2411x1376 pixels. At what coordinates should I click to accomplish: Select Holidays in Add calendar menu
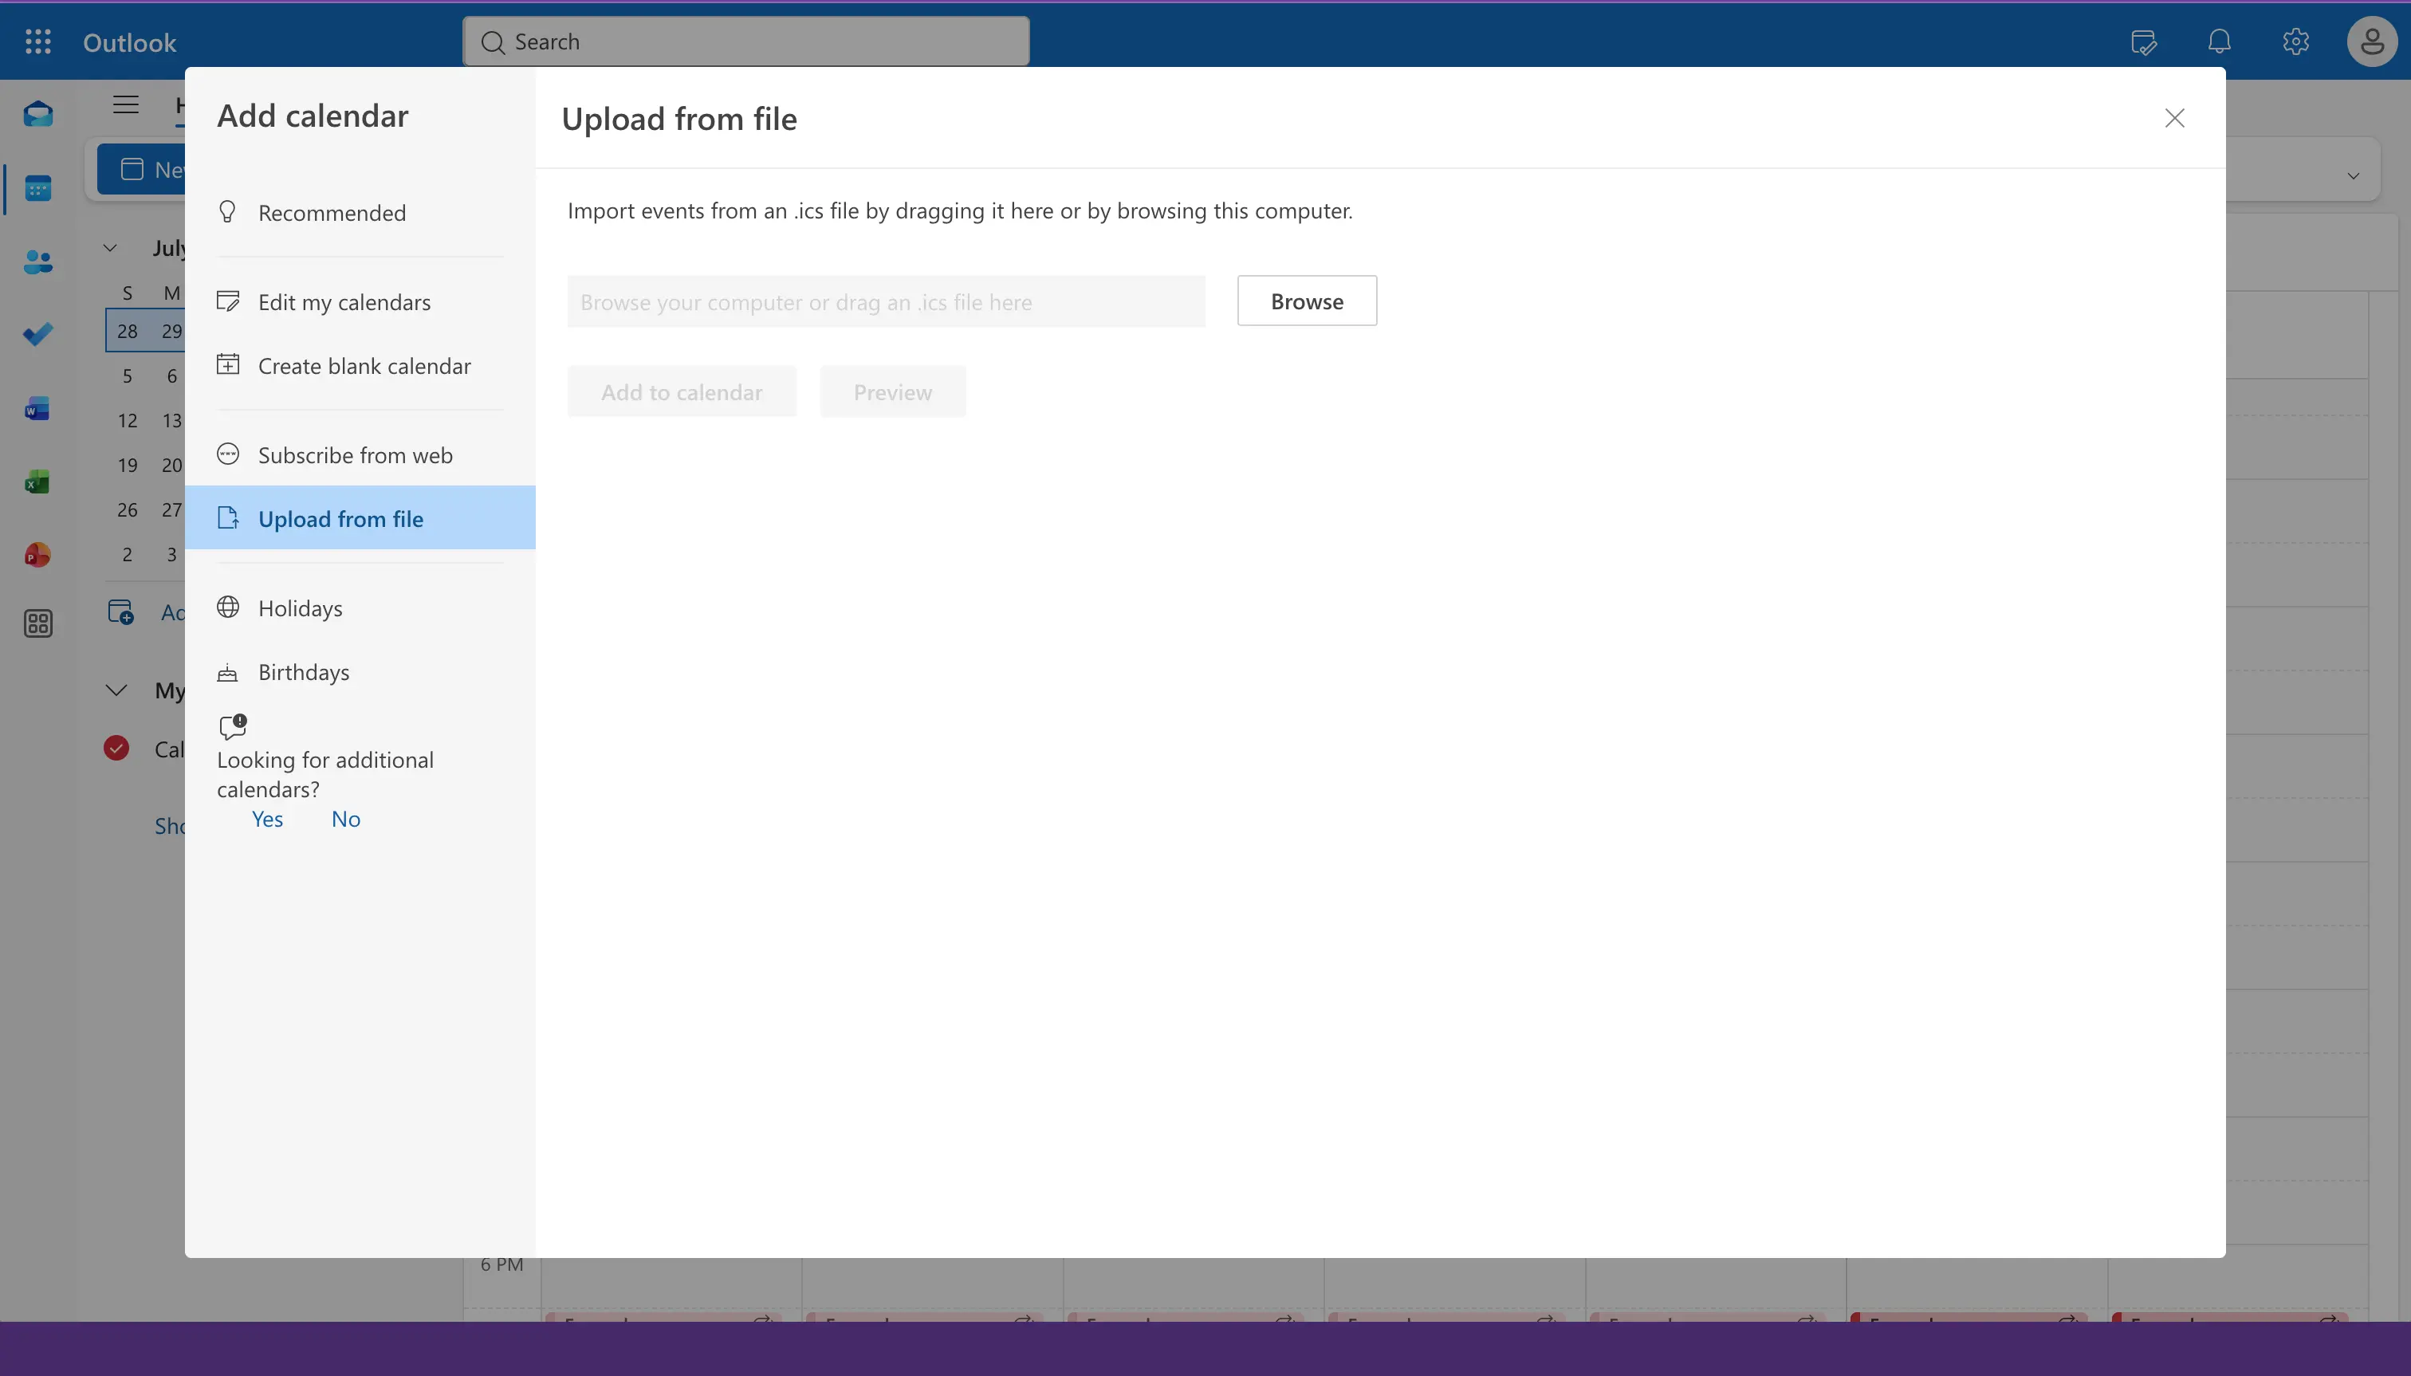360,607
